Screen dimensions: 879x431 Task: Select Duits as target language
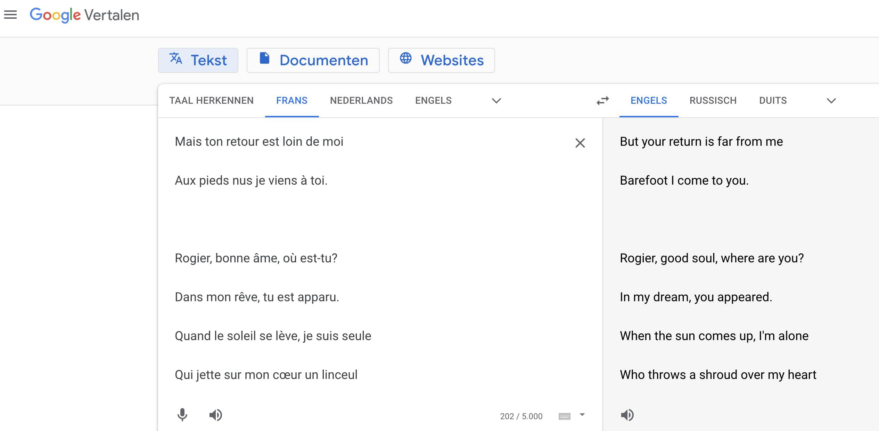(x=773, y=101)
